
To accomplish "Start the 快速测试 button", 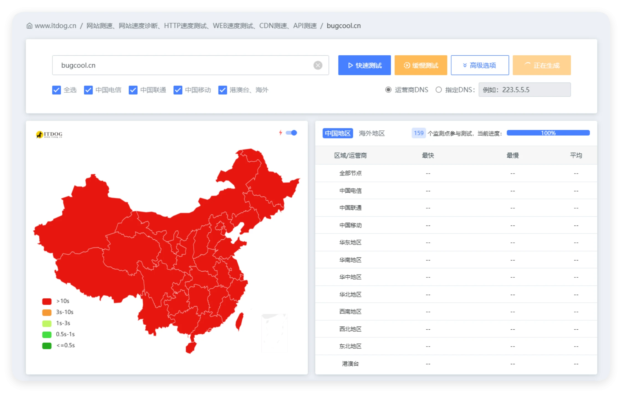I will pos(364,65).
